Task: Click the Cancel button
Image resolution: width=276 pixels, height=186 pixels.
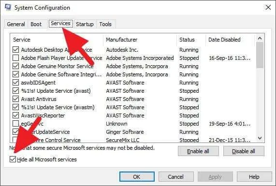Action: coord(176,177)
